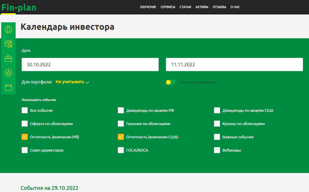Expand the 'Не учитывать' portfolio dropdown

click(x=72, y=82)
